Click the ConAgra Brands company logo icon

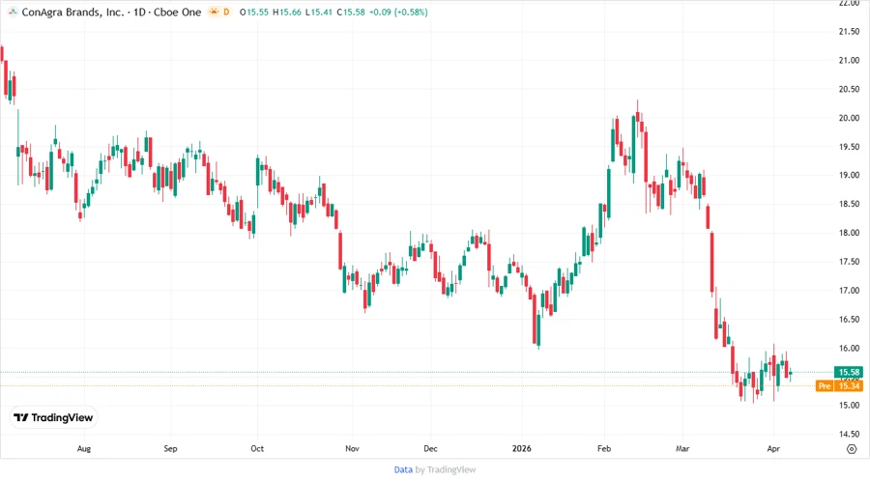click(13, 12)
